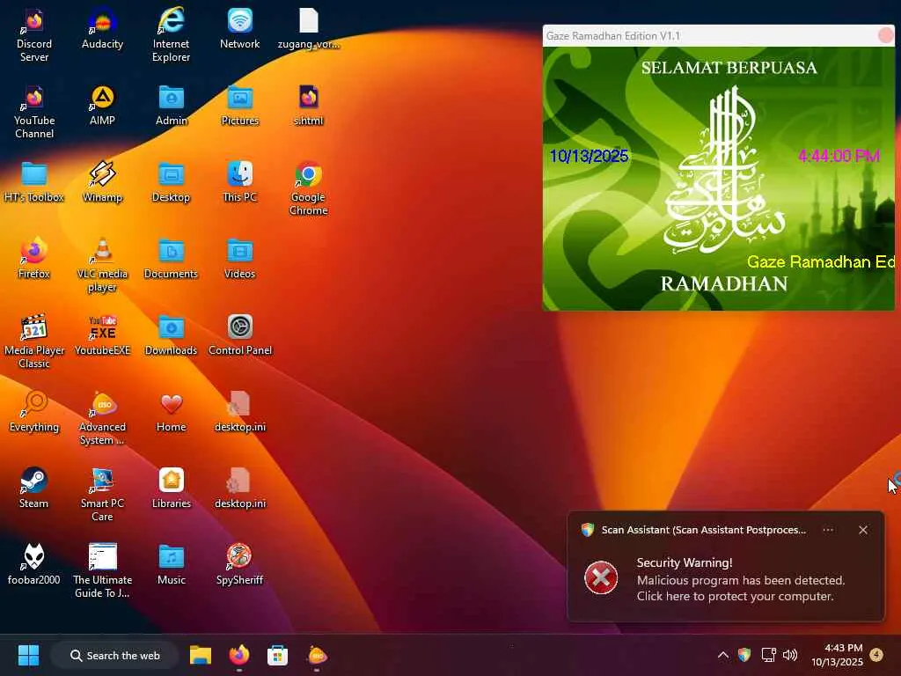Open the Windows Start menu

[28, 655]
